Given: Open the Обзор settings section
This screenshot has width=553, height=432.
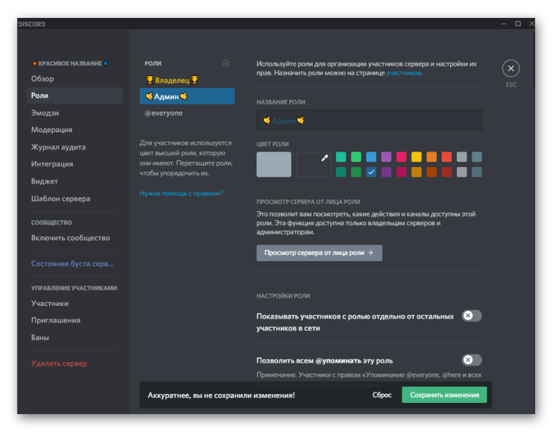Looking at the screenshot, I should tap(75, 79).
